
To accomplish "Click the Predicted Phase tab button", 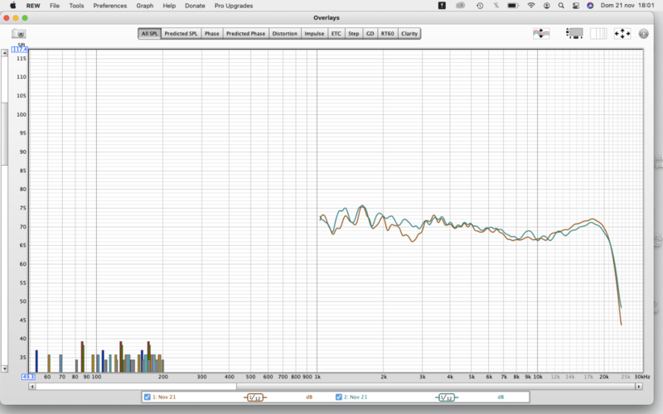I will [x=246, y=34].
